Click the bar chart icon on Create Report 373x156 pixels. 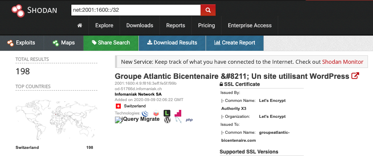217,43
